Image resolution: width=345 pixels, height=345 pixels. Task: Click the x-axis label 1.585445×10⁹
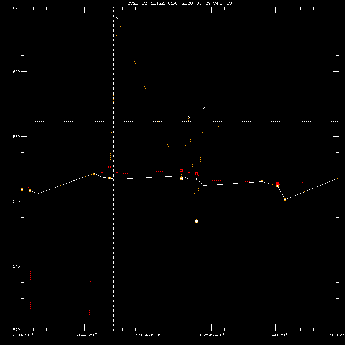(85, 335)
